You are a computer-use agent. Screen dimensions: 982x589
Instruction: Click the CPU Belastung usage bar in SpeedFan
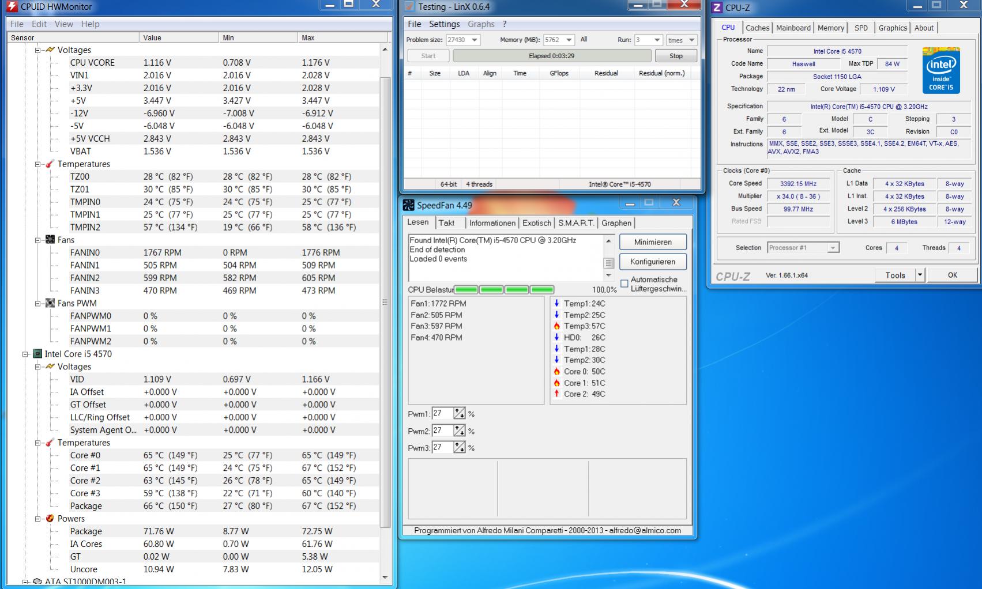[505, 289]
